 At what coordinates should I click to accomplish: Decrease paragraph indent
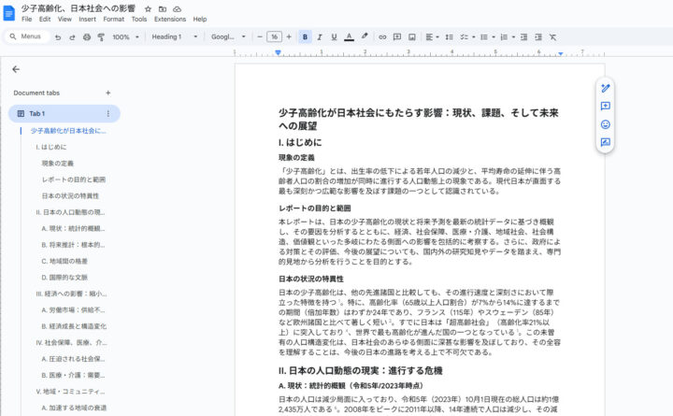point(523,37)
